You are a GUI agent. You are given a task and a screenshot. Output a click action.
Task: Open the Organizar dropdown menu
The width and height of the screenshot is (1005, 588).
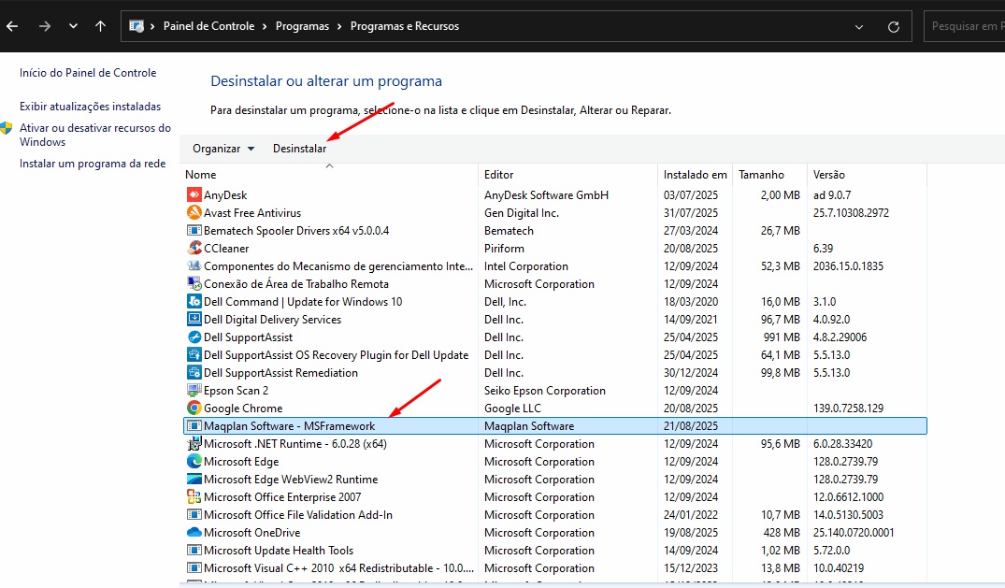click(223, 149)
